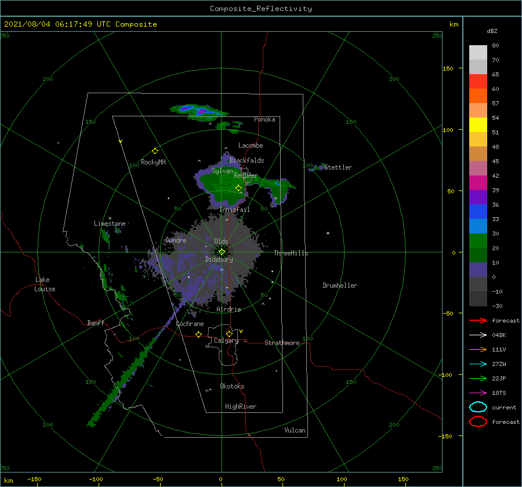Click the bright green legend color swatch

478,240
